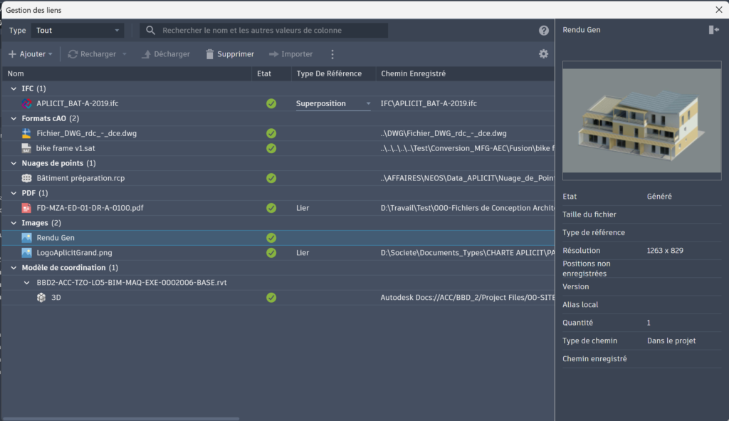Click the image icon for Rendu Gen
This screenshot has height=421, width=729.
coord(27,238)
